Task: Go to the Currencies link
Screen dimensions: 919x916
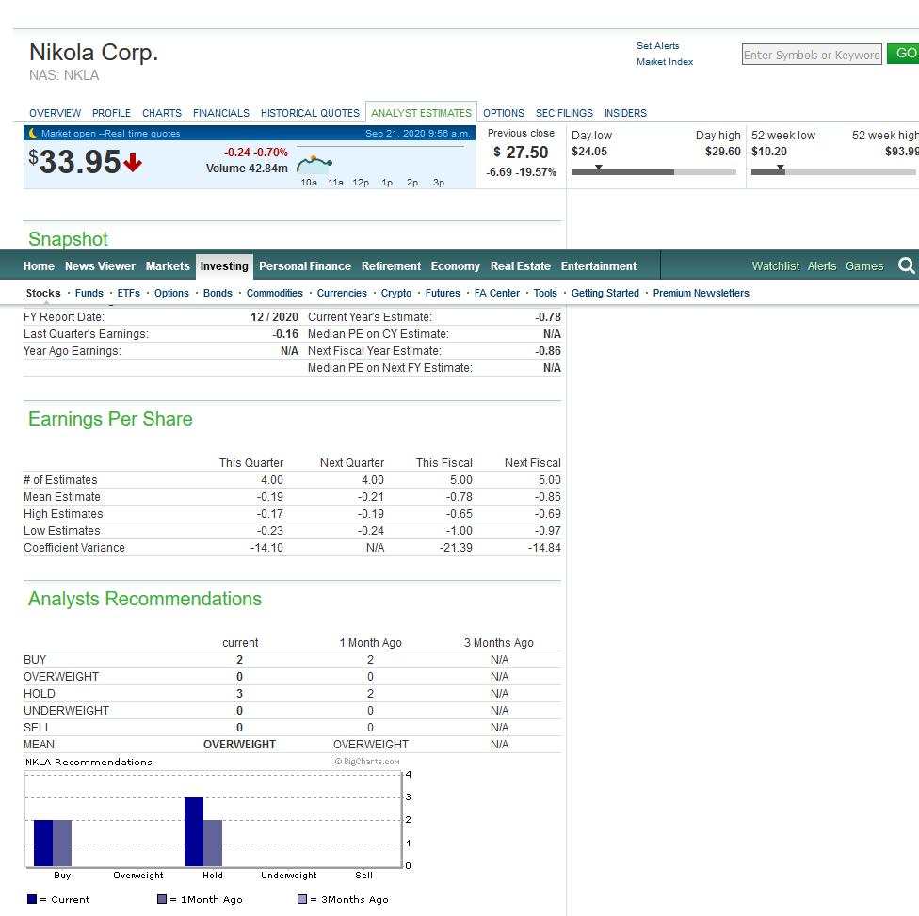Action: pyautogui.click(x=342, y=293)
